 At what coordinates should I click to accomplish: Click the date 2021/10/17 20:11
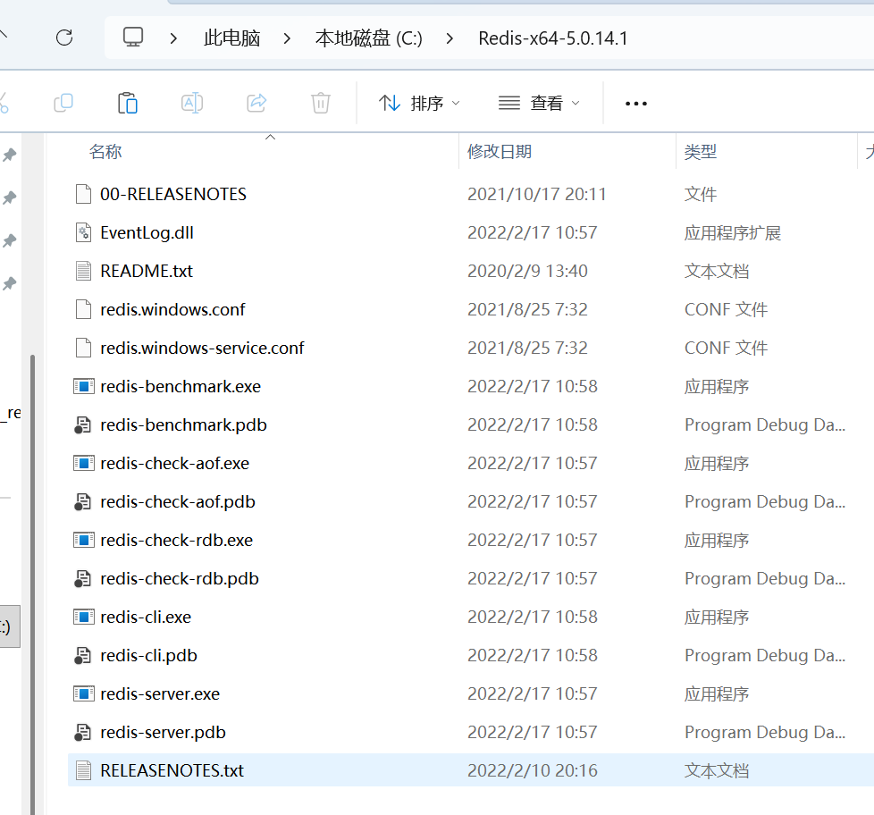click(537, 194)
